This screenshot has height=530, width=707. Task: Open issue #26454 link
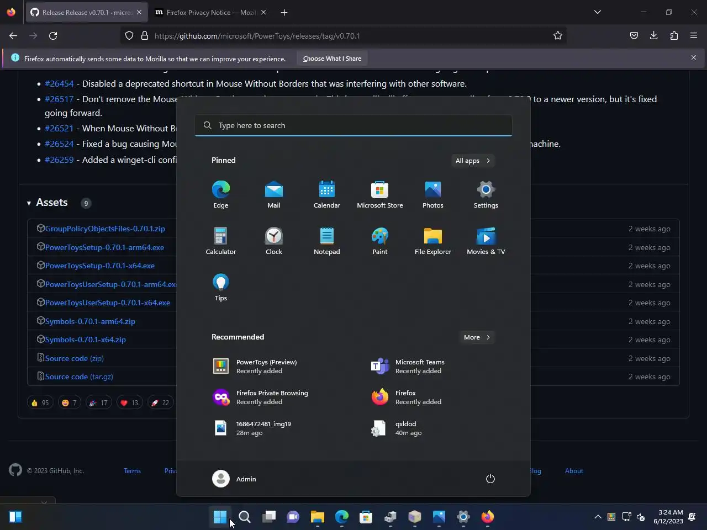tap(59, 84)
